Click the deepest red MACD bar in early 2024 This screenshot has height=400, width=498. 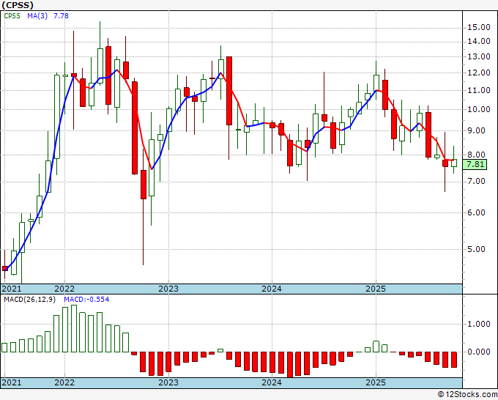[290, 365]
